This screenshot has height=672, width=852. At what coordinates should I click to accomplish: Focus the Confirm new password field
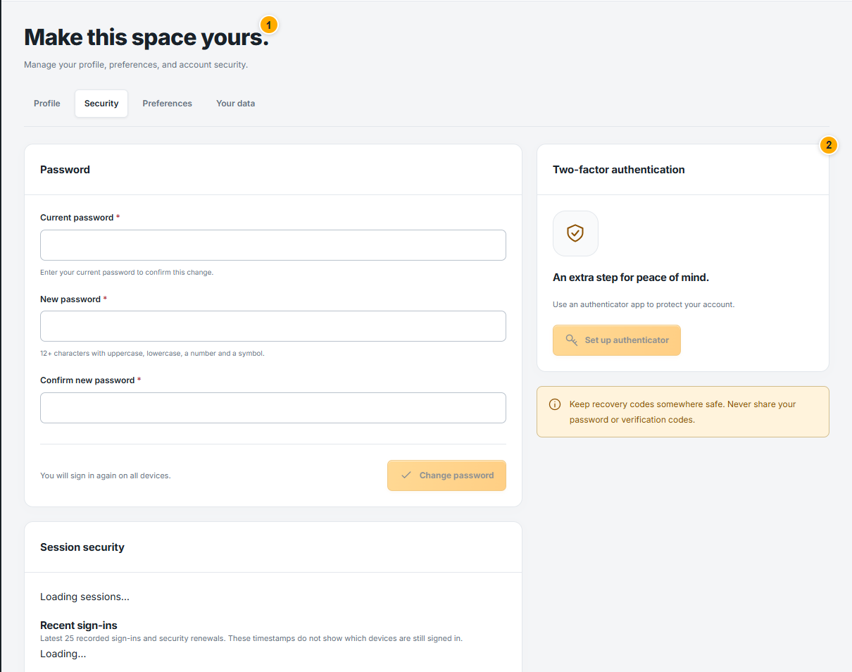click(x=273, y=408)
